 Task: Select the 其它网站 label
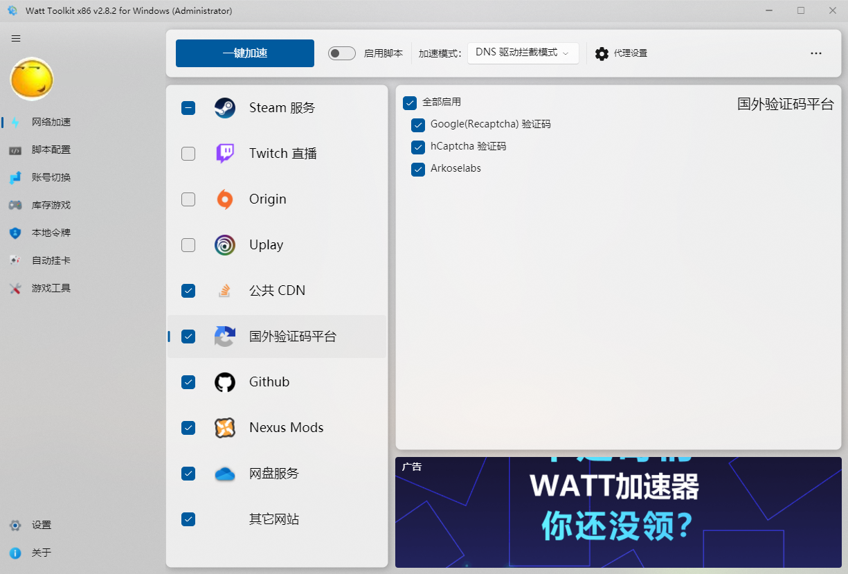(274, 519)
